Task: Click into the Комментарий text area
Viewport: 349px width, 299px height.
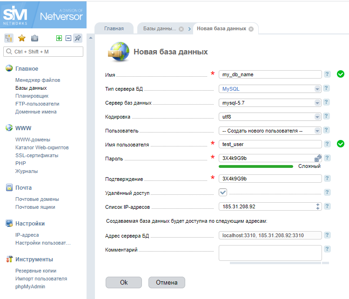Action: 270,253
